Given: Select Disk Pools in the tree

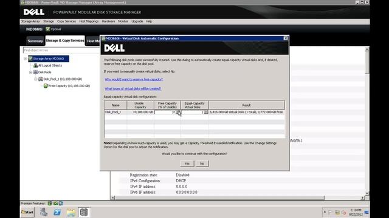Looking at the screenshot, I should tap(44, 72).
